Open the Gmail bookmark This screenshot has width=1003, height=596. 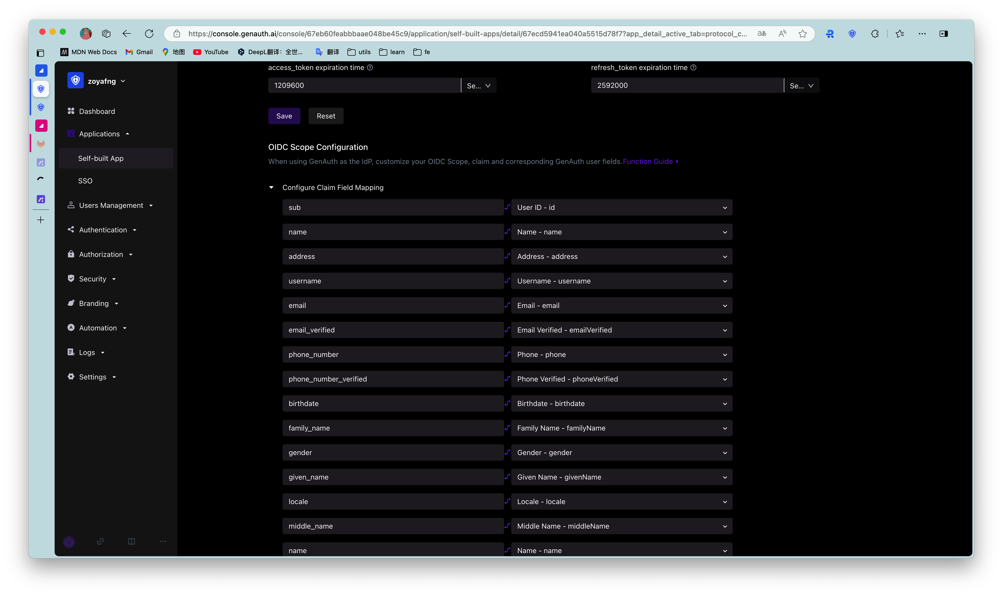(x=139, y=52)
